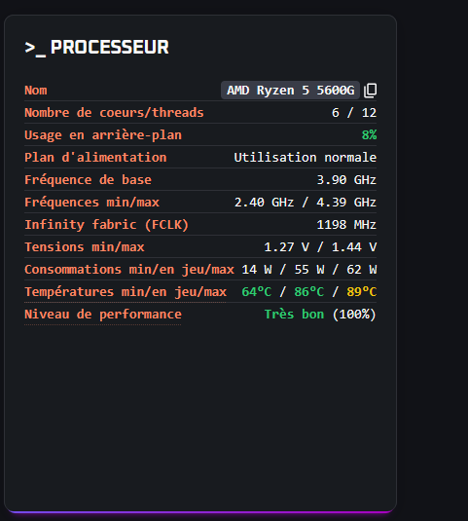The height and width of the screenshot is (521, 468).
Task: Copy the processor name with clipboard icon
Action: [x=370, y=91]
